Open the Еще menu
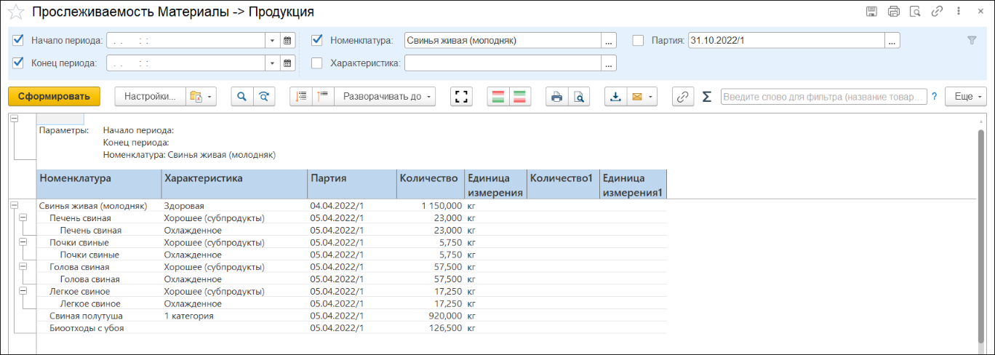The image size is (995, 355). pyautogui.click(x=965, y=97)
